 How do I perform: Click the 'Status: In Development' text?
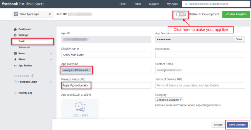(x=204, y=14)
